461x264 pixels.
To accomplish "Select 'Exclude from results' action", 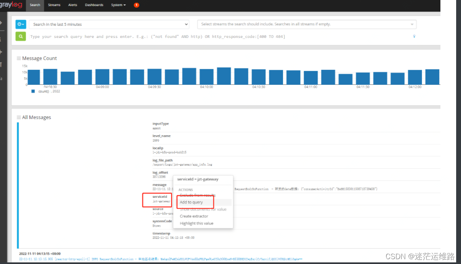I will (197, 195).
